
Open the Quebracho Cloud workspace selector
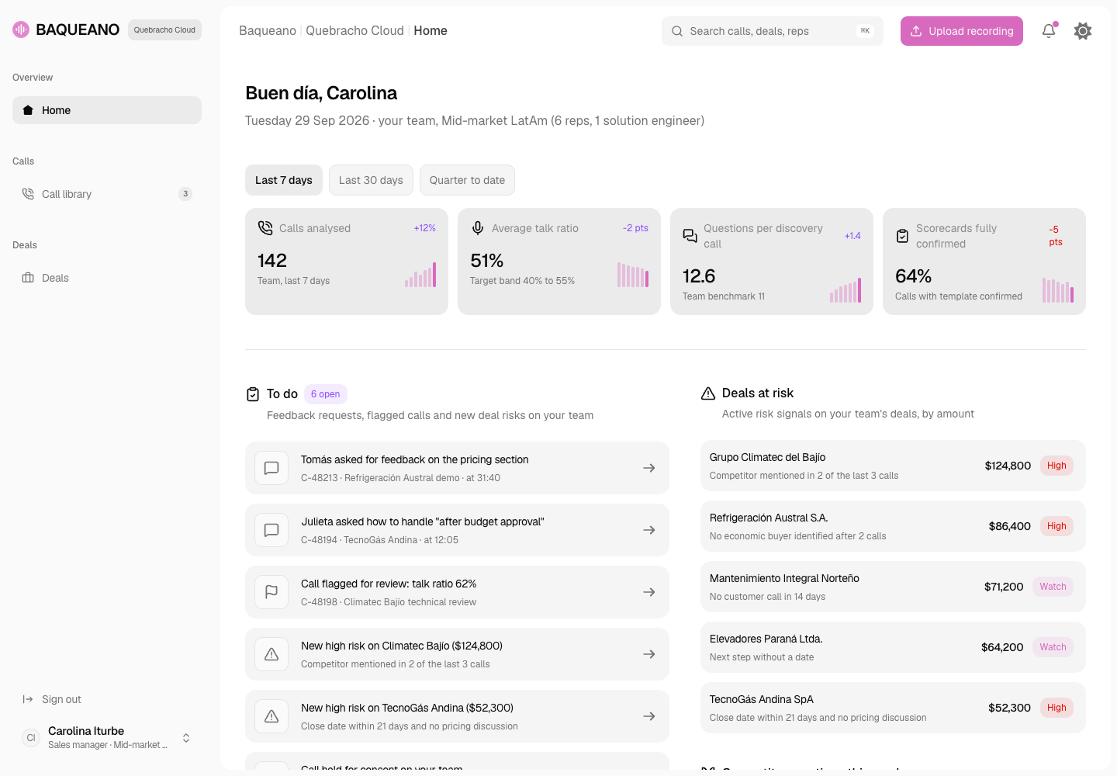(164, 30)
